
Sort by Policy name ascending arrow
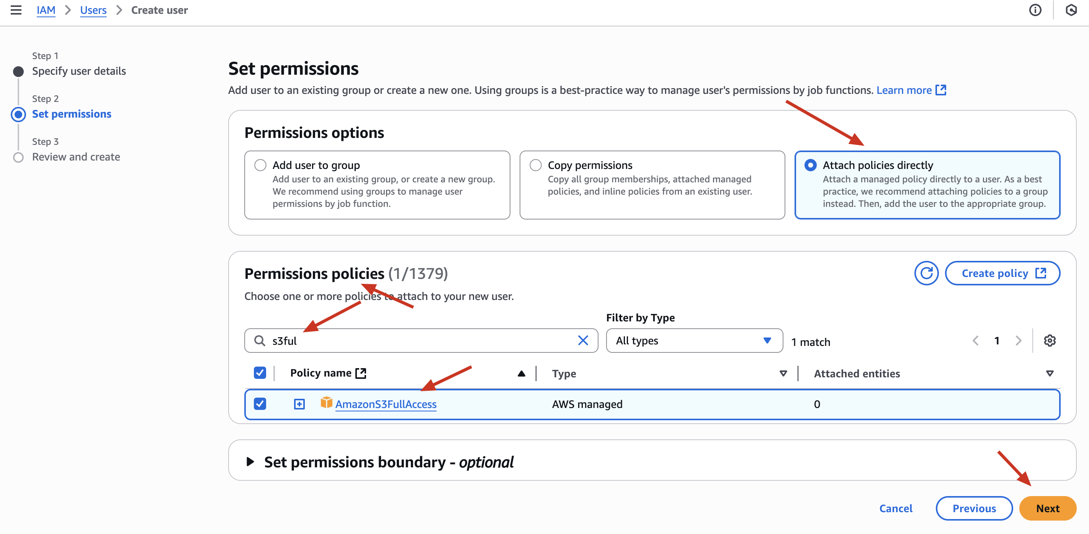point(521,373)
